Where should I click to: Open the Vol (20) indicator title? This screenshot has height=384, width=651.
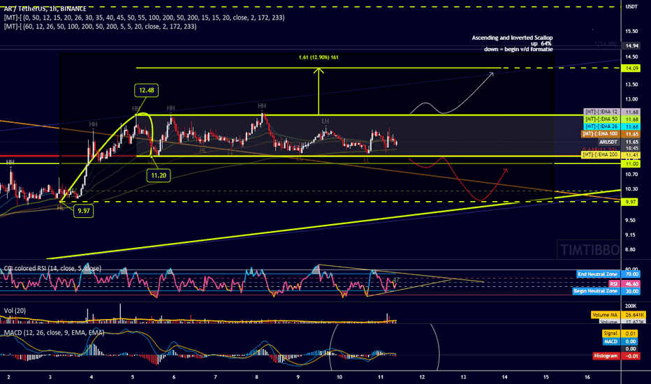pos(15,311)
